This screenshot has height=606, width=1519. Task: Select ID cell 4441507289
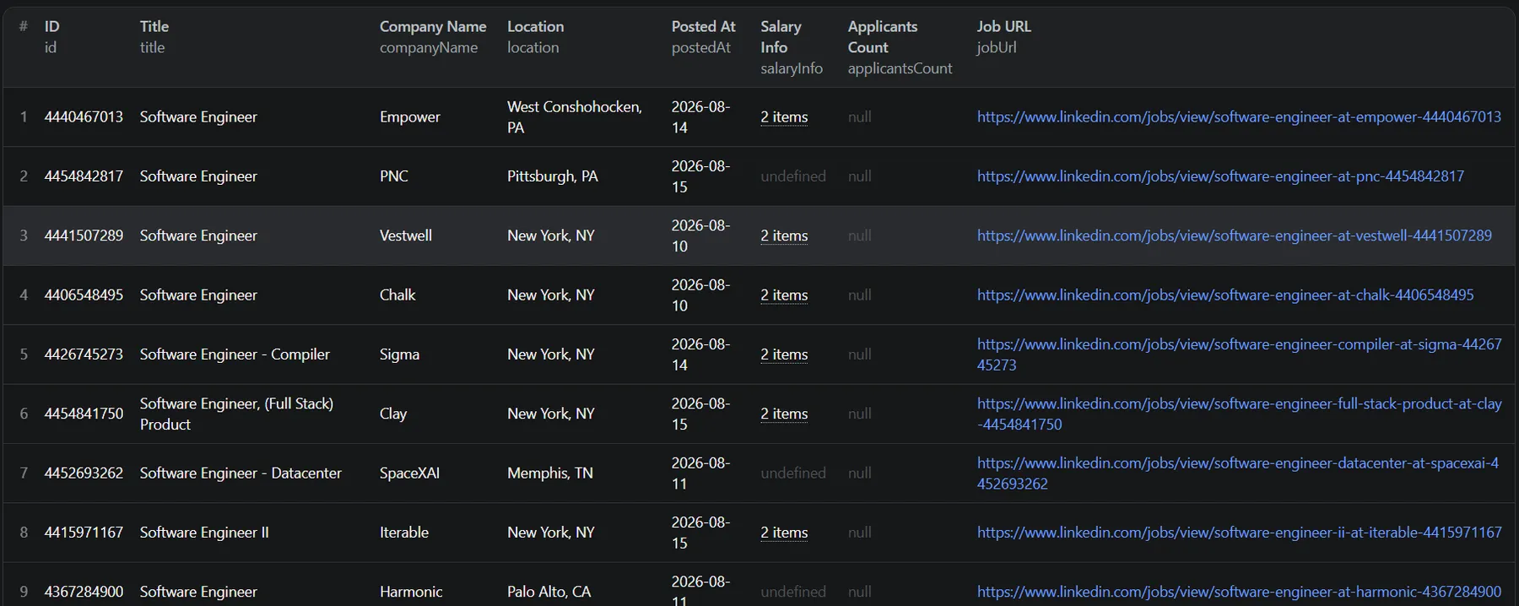(x=84, y=235)
